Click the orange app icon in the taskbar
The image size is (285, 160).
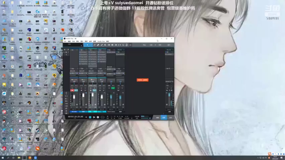[x=30, y=158]
